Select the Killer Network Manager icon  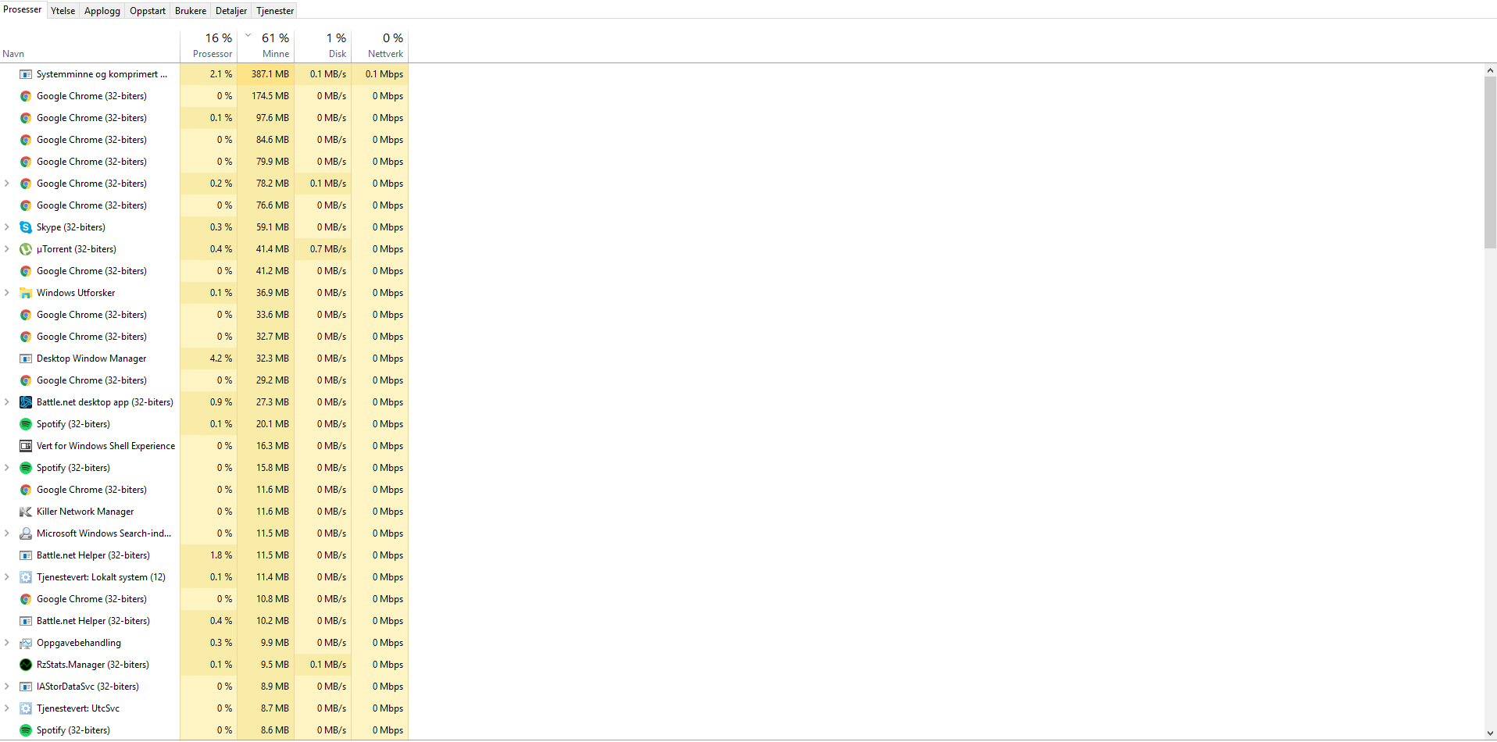[x=26, y=512]
